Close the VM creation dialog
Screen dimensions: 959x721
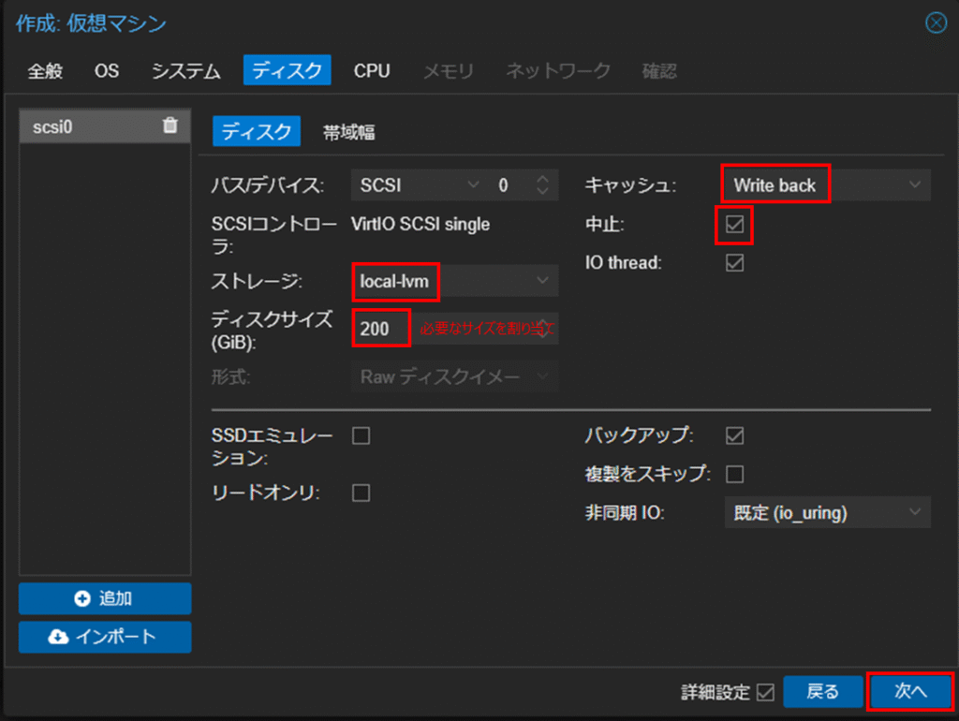[x=935, y=23]
